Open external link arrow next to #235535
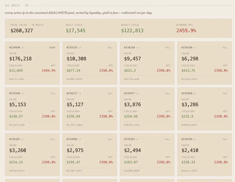Image resolution: width=235 pixels, height=182 pixels. click(80, 48)
